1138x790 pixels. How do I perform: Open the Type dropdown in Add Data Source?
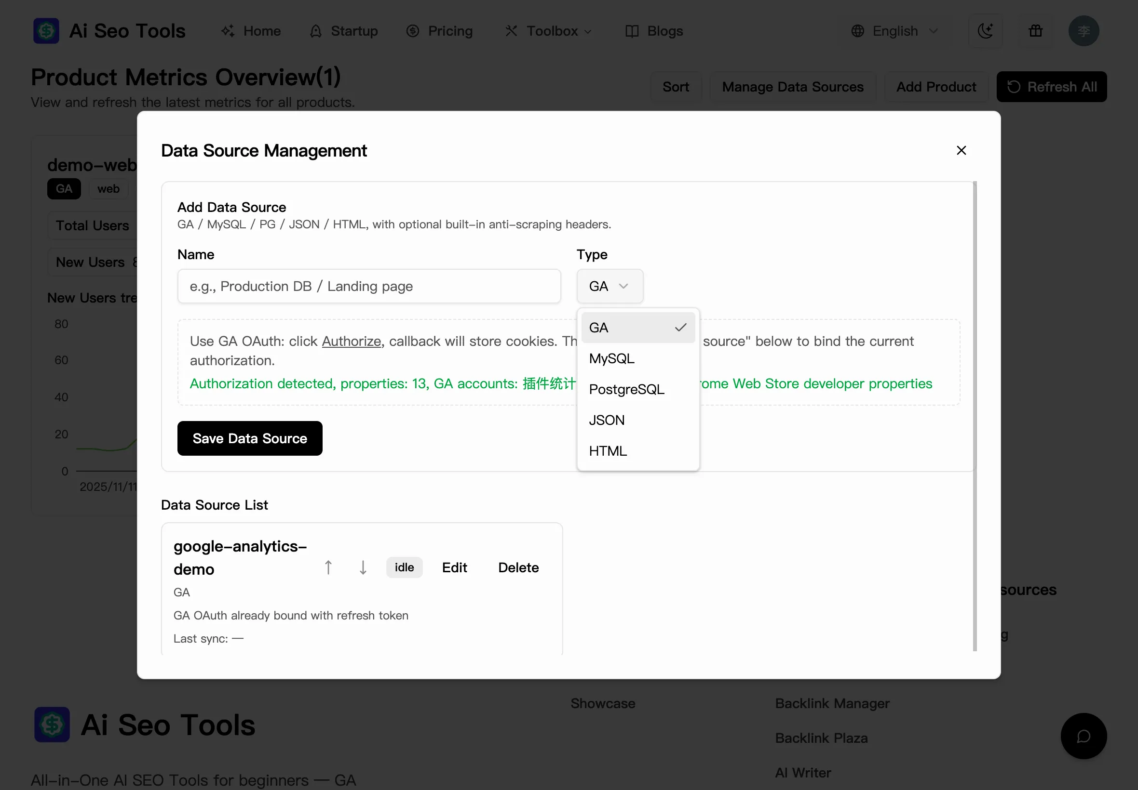tap(610, 286)
